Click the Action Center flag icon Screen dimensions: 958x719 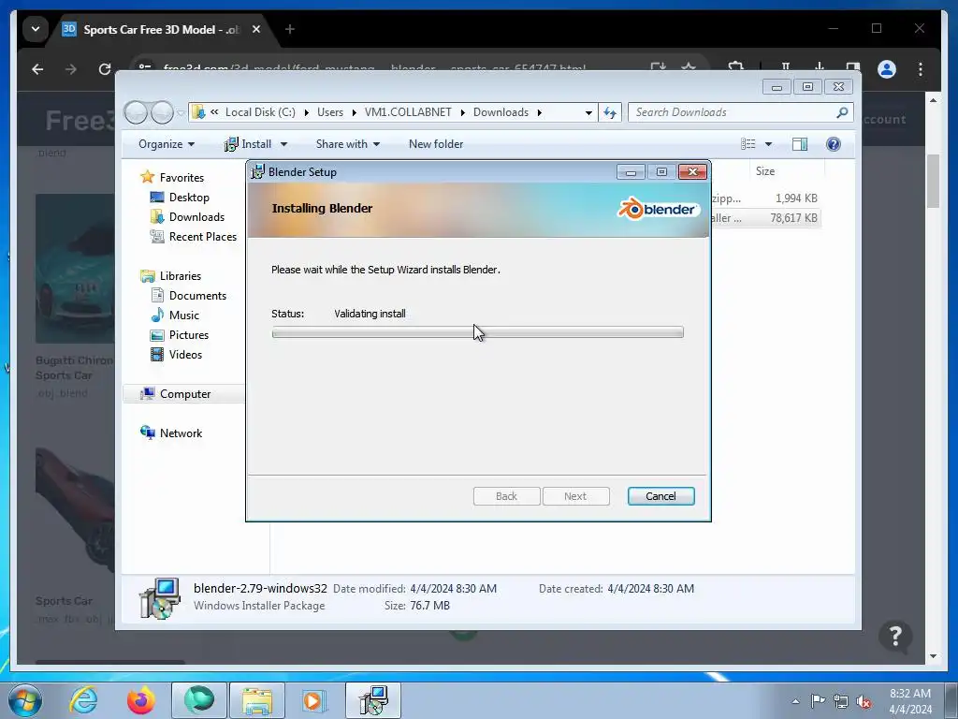click(x=818, y=701)
